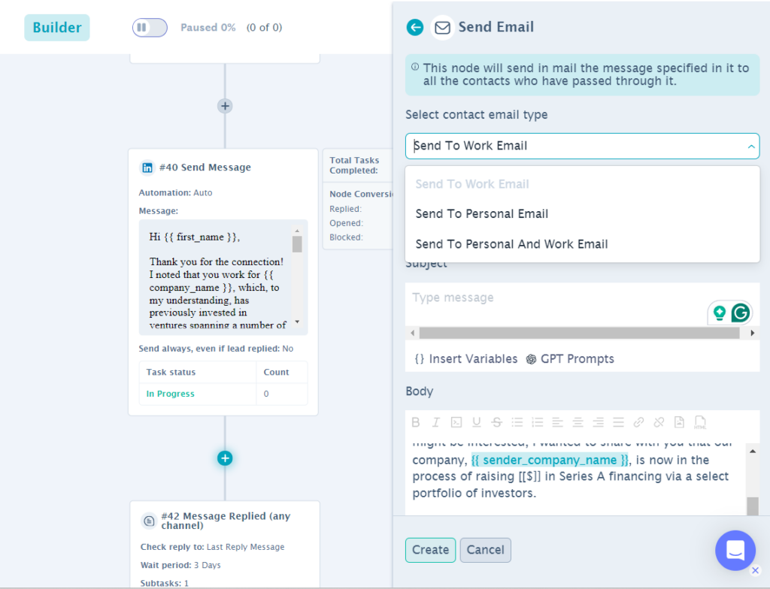The width and height of the screenshot is (770, 589).
Task: Select Send To Personal Email option
Action: (x=481, y=214)
